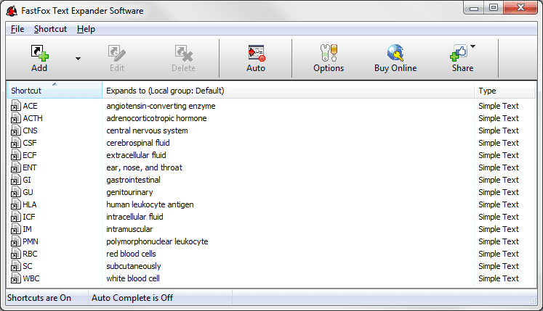Viewport: 543px width, 311px height.
Task: Click the HLA shortcut row icon
Action: pos(16,204)
